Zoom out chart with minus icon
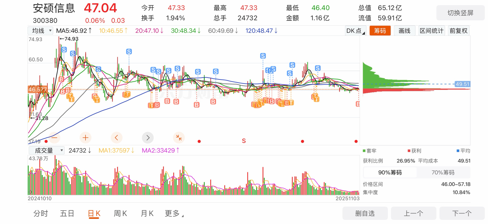 54,138
